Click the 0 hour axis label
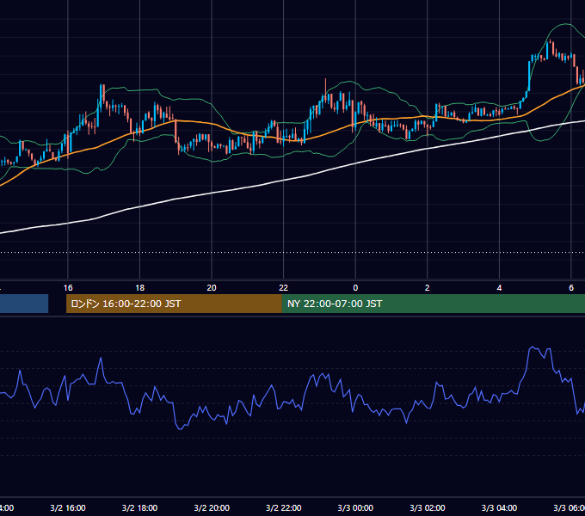Viewport: 585px width, 516px height. coord(355,288)
